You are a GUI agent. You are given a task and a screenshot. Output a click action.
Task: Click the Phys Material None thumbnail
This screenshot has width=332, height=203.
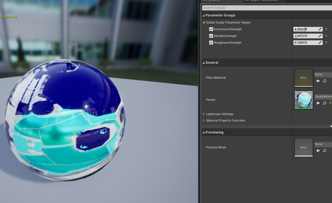[304, 78]
